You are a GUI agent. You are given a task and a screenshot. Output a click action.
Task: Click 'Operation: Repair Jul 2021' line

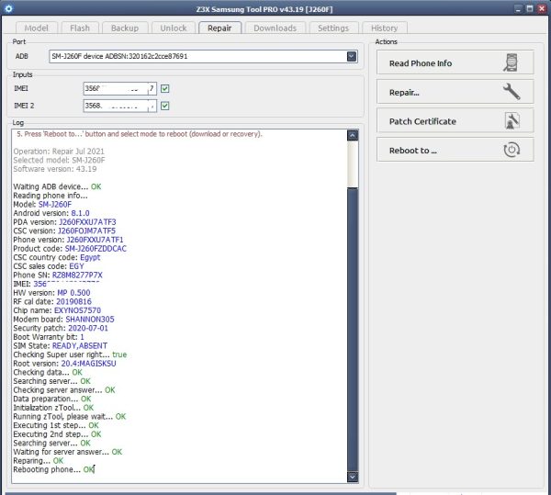[x=59, y=152]
